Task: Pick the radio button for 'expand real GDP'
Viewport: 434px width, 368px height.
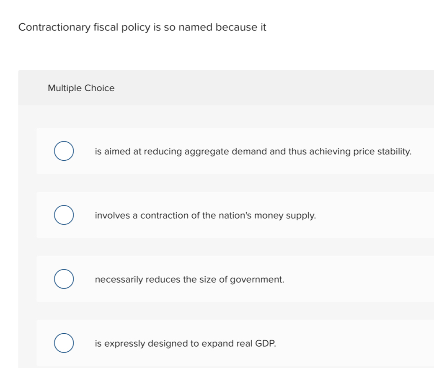Action: (x=64, y=344)
